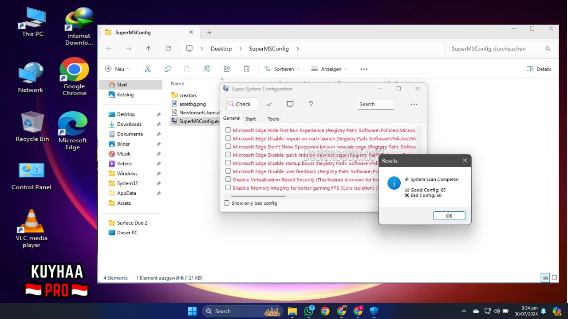568x319 pixels.
Task: Open the Anzeigen dropdown
Action: pyautogui.click(x=329, y=69)
